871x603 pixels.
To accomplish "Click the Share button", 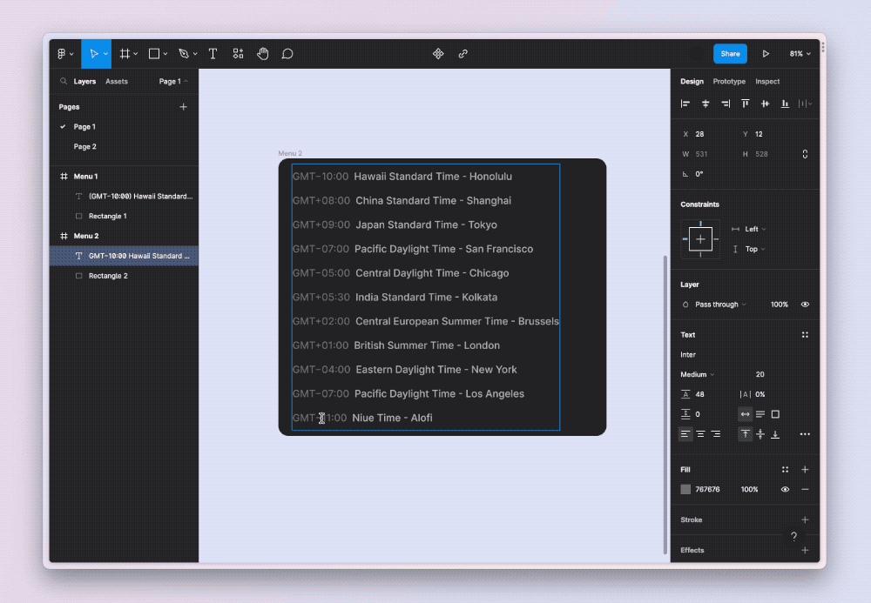I will pos(730,54).
